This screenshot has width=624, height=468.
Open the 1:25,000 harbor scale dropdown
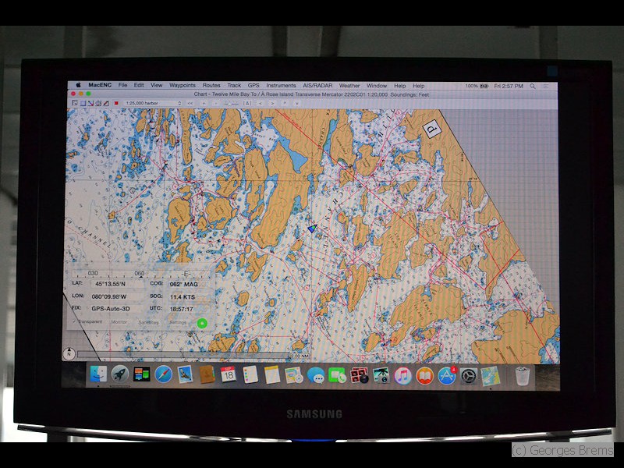pos(153,103)
